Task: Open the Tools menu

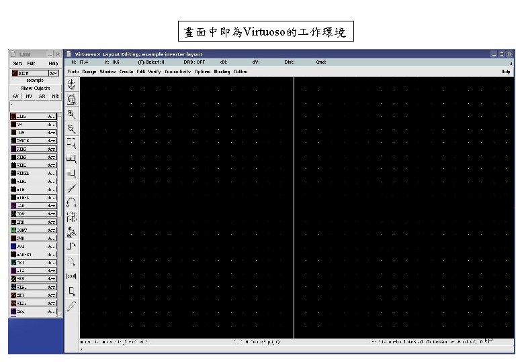Action: pyautogui.click(x=73, y=72)
